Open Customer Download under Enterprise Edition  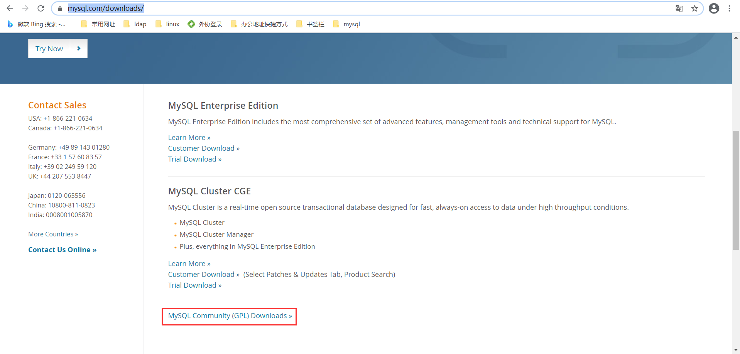[x=204, y=148]
